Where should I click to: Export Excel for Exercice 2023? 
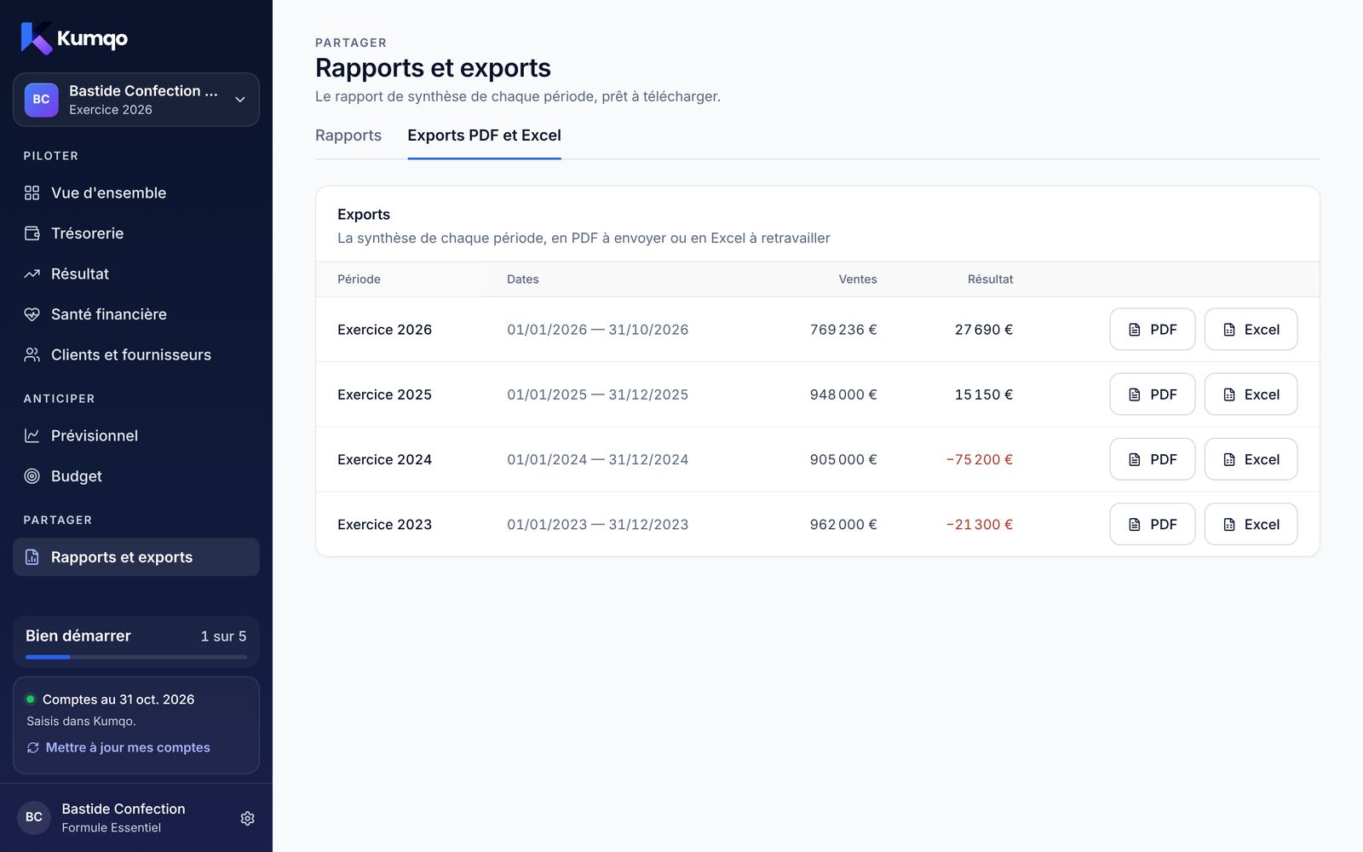(1251, 524)
